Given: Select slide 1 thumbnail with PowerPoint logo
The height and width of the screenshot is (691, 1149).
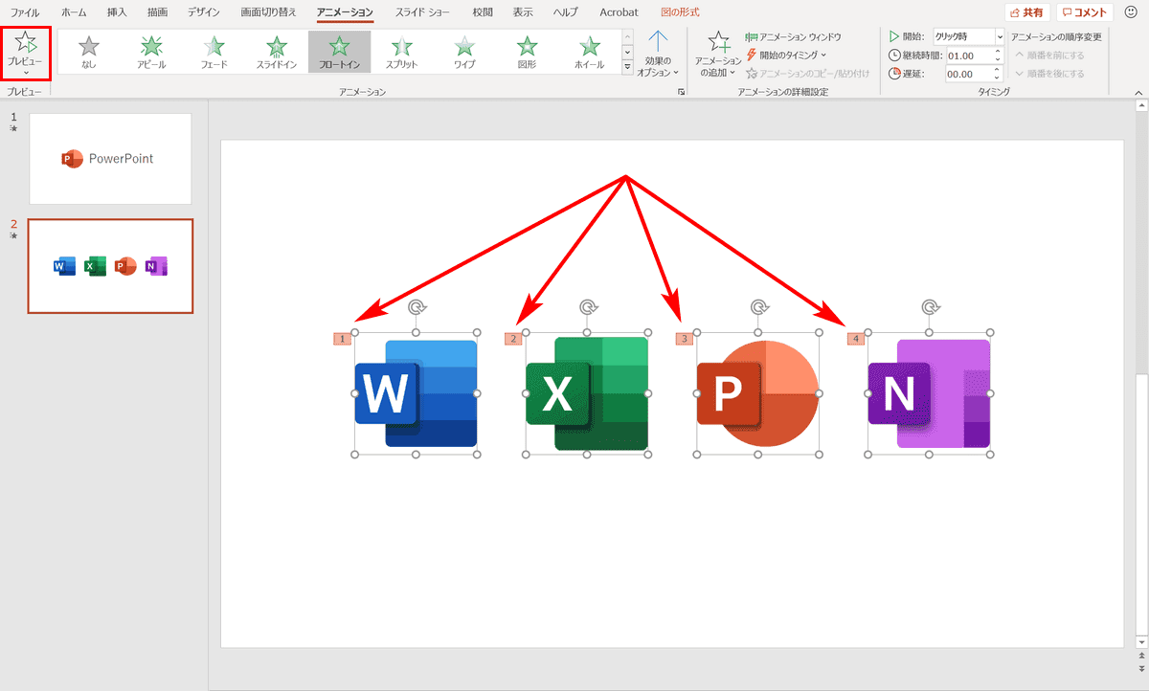Looking at the screenshot, I should pos(110,159).
